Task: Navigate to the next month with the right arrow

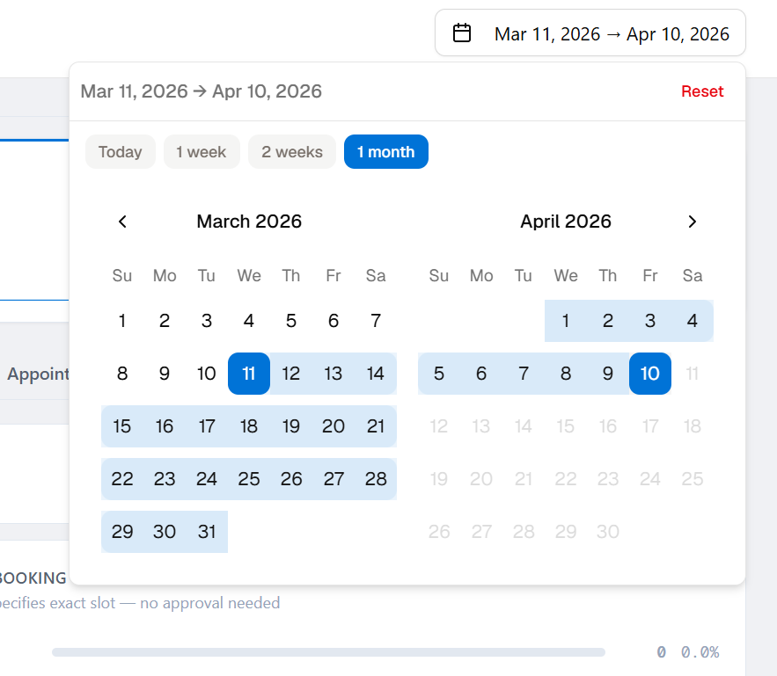Action: point(693,222)
